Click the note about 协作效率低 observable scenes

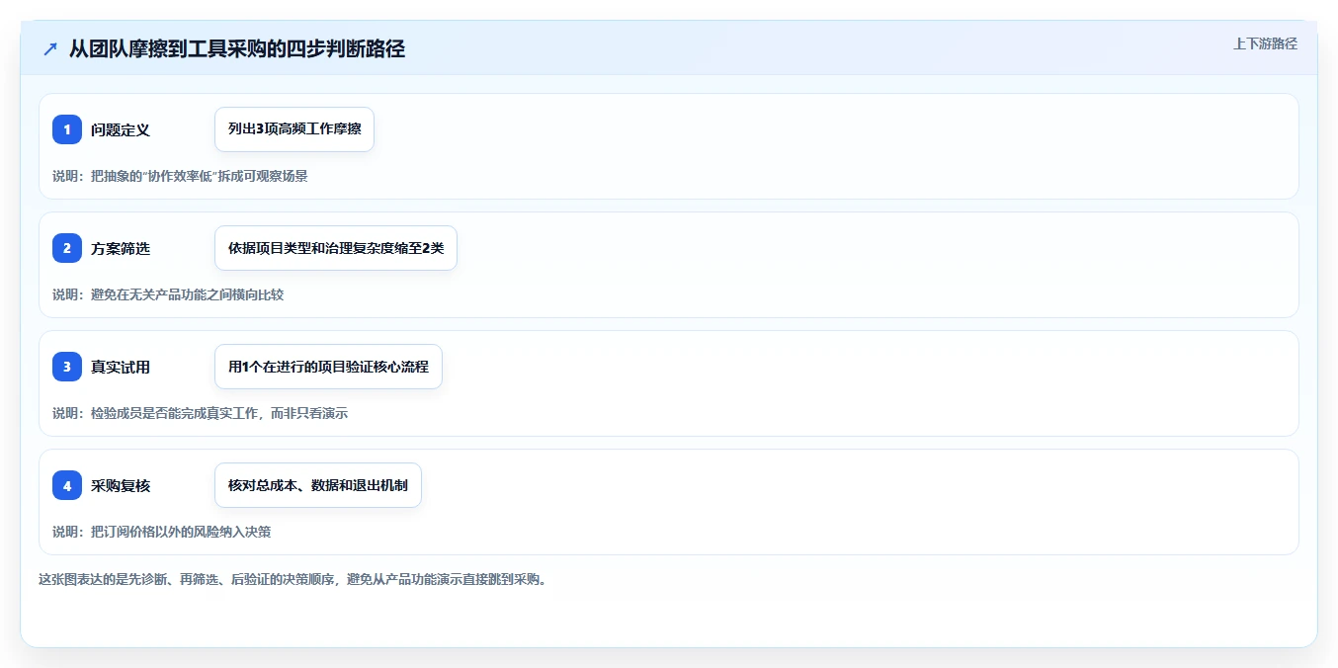pos(180,176)
